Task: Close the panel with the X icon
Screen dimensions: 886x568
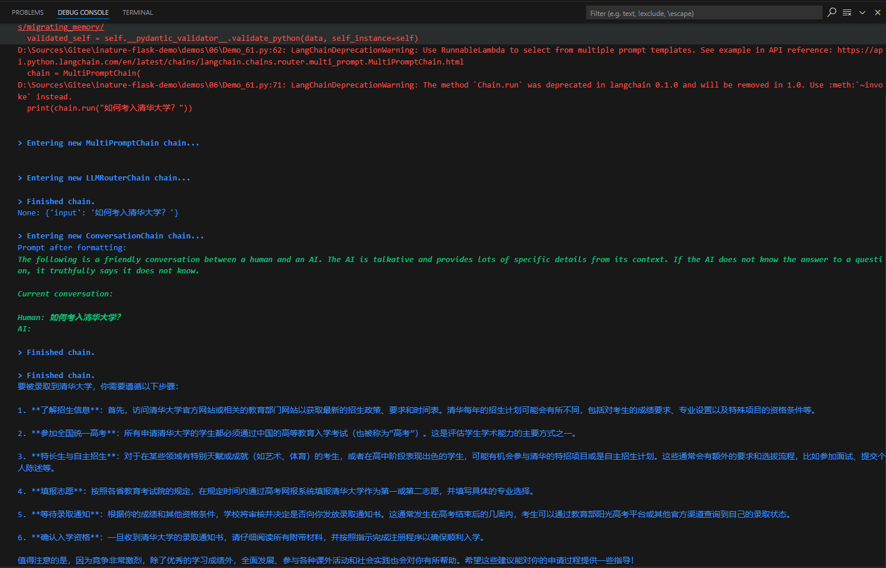Action: point(878,12)
